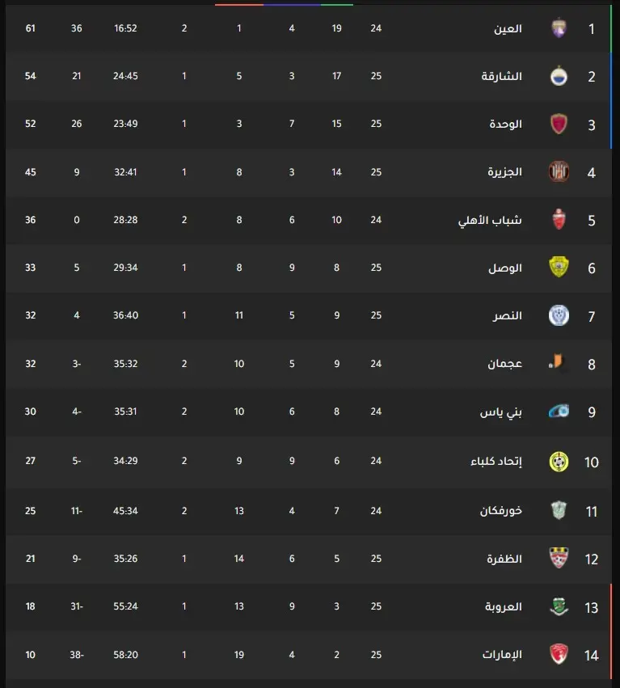Viewport: 620px width, 688px height.
Task: Select the Shabab Al Ahli red logo
Action: [x=559, y=219]
